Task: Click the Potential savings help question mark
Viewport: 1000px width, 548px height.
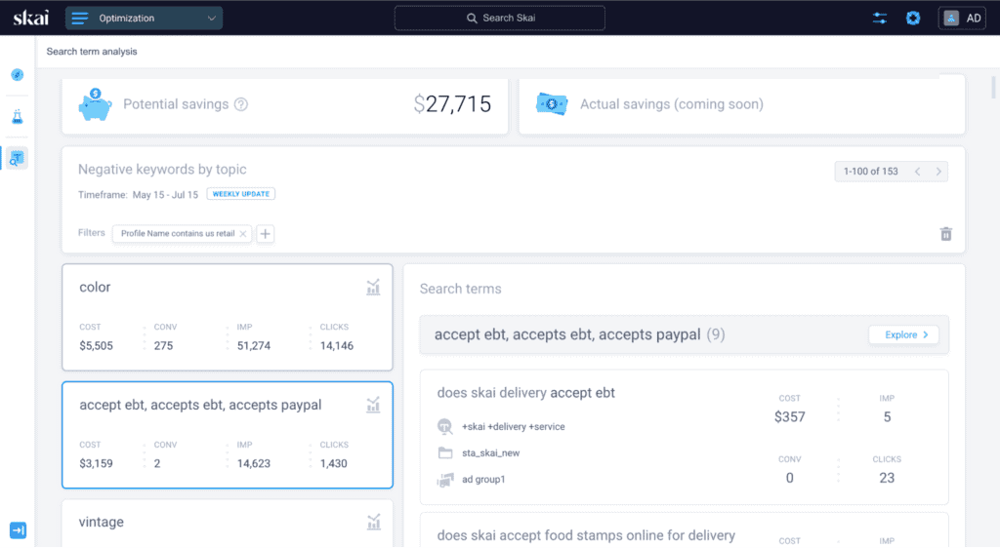Action: click(x=241, y=104)
